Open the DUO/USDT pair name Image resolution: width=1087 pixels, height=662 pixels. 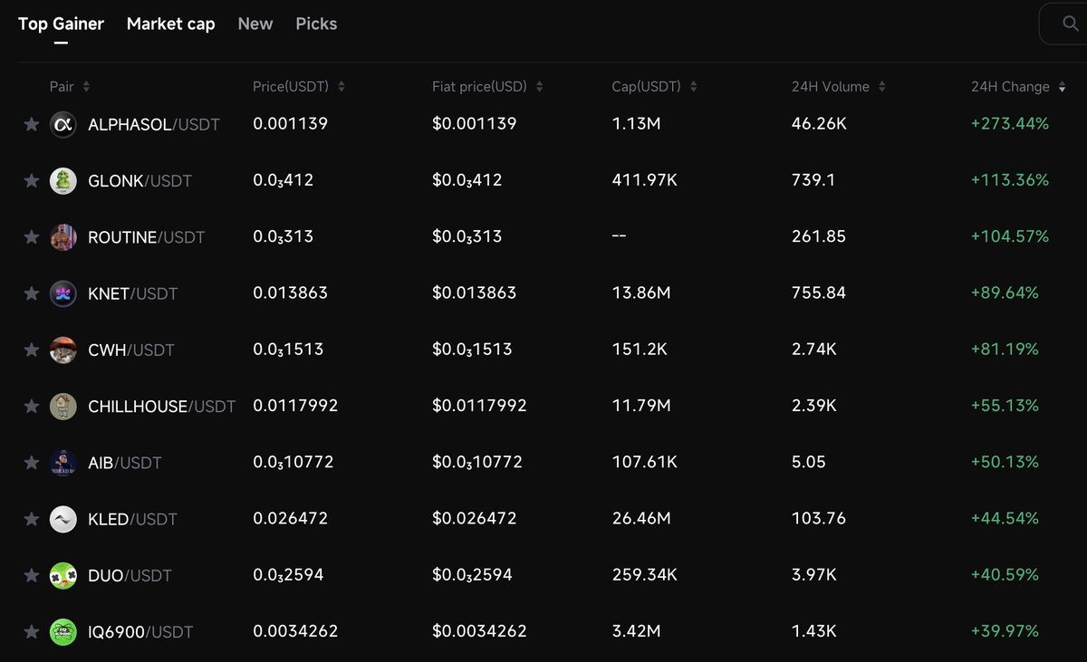pyautogui.click(x=130, y=575)
